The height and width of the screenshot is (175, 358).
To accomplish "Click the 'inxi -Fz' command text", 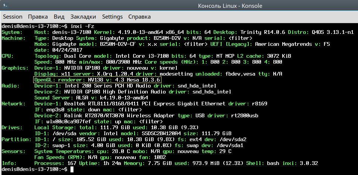I will click(82, 26).
